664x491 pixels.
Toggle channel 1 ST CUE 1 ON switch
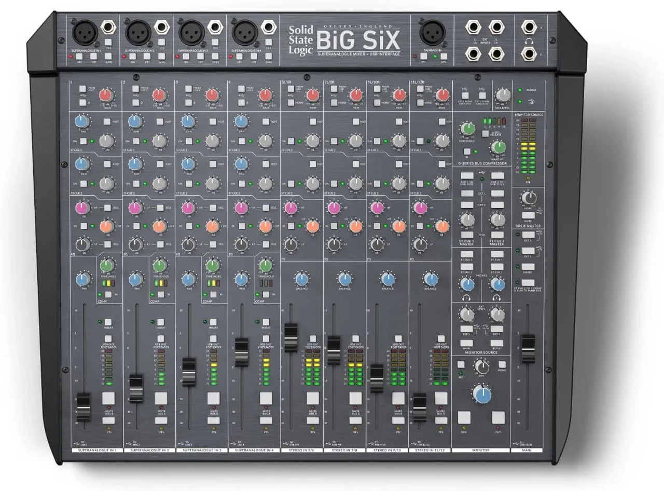[x=83, y=141]
